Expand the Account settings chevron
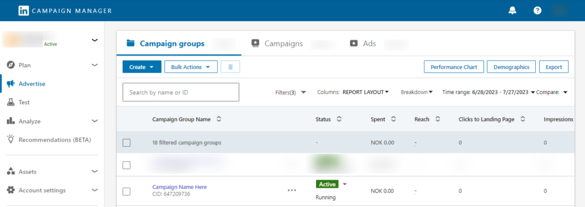Viewport: 585px width, 207px height. click(x=95, y=190)
